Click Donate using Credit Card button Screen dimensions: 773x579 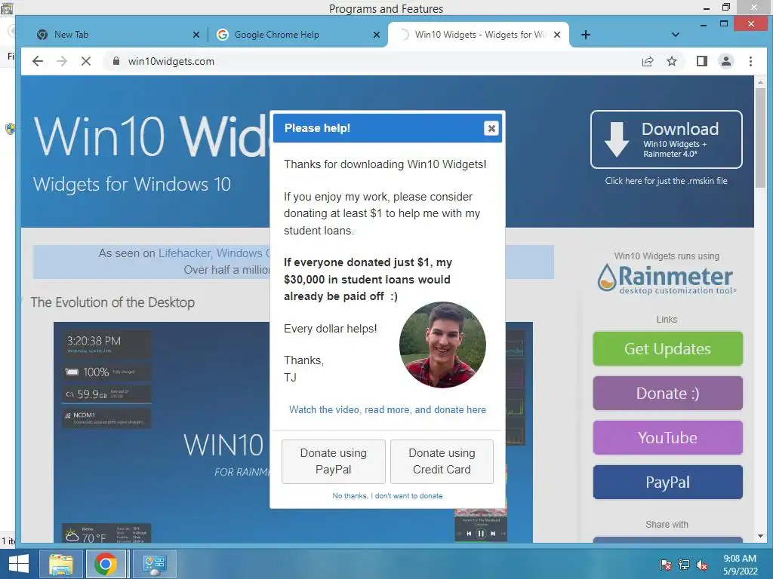pyautogui.click(x=442, y=461)
